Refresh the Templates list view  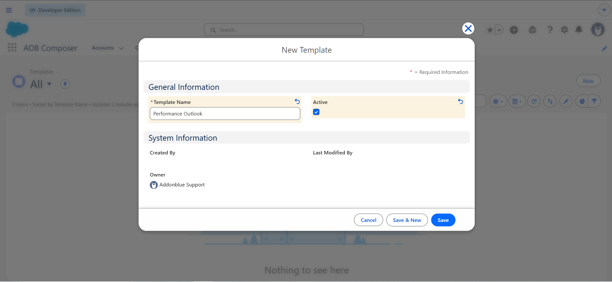click(x=534, y=101)
